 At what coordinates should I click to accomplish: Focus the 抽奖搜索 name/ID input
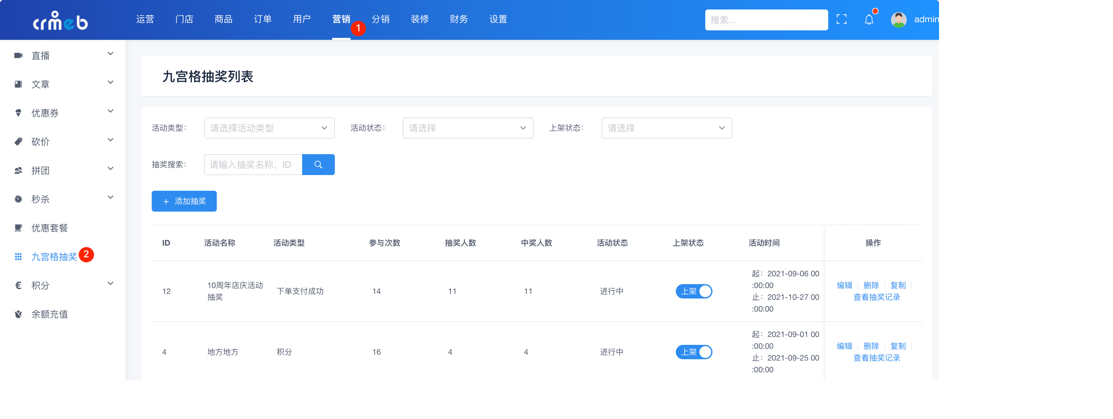click(x=253, y=164)
